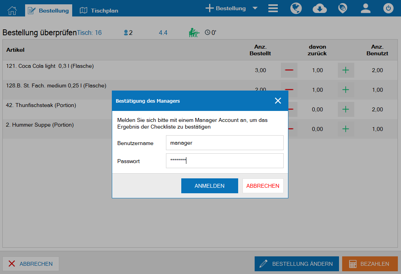Viewport: 401px width, 274px height.
Task: Click the cloud download icon
Action: [320, 8]
